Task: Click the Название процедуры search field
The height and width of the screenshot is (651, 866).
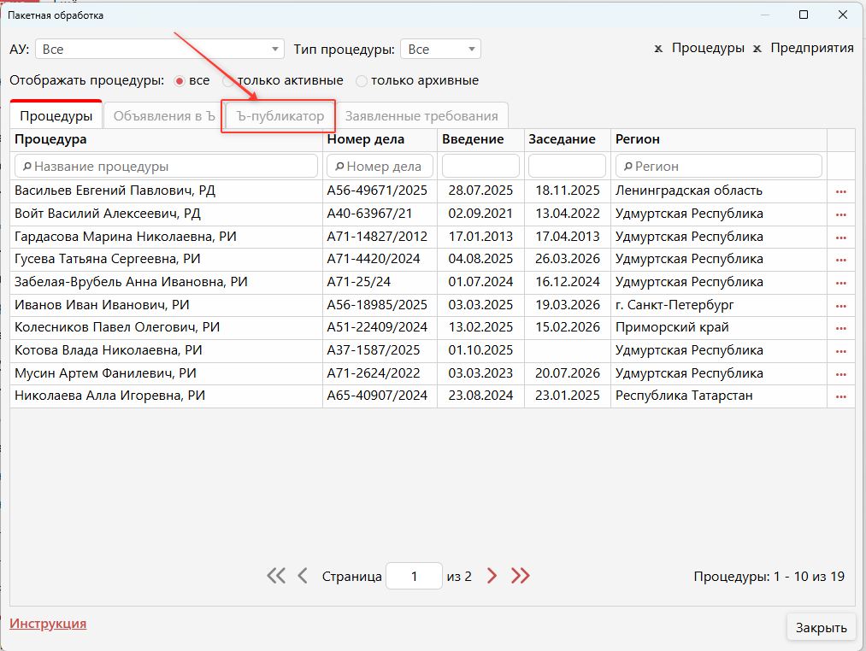Action: point(167,166)
